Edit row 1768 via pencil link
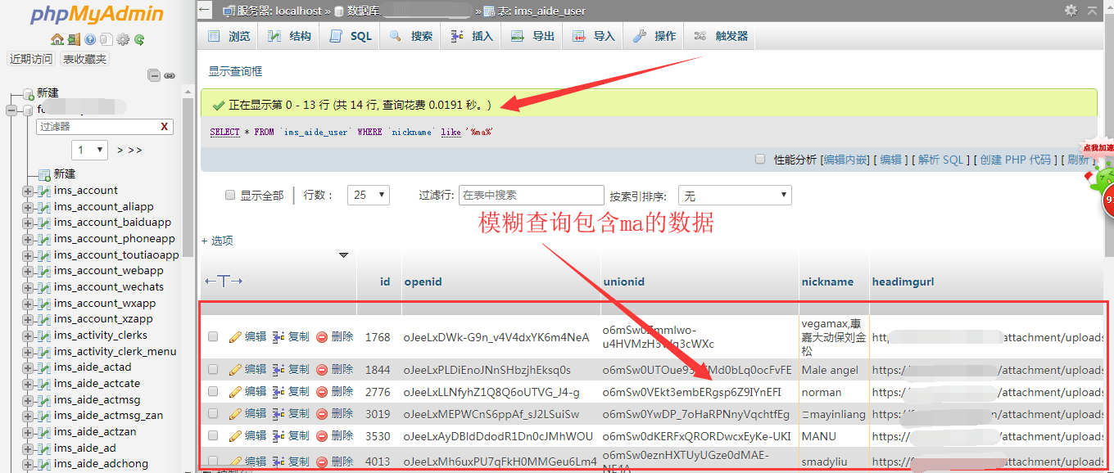1114x473 pixels. coord(247,336)
